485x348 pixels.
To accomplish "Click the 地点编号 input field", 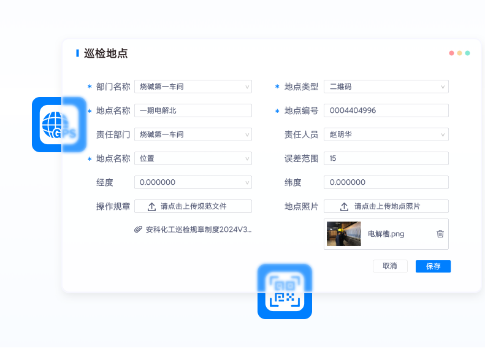I will [x=386, y=110].
